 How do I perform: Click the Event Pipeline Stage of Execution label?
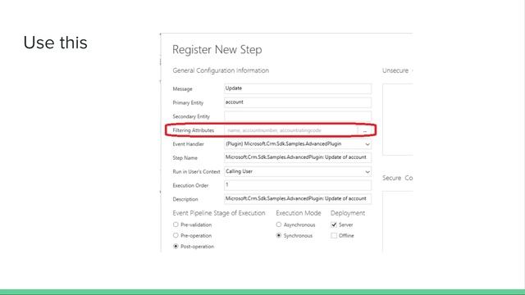pos(219,213)
